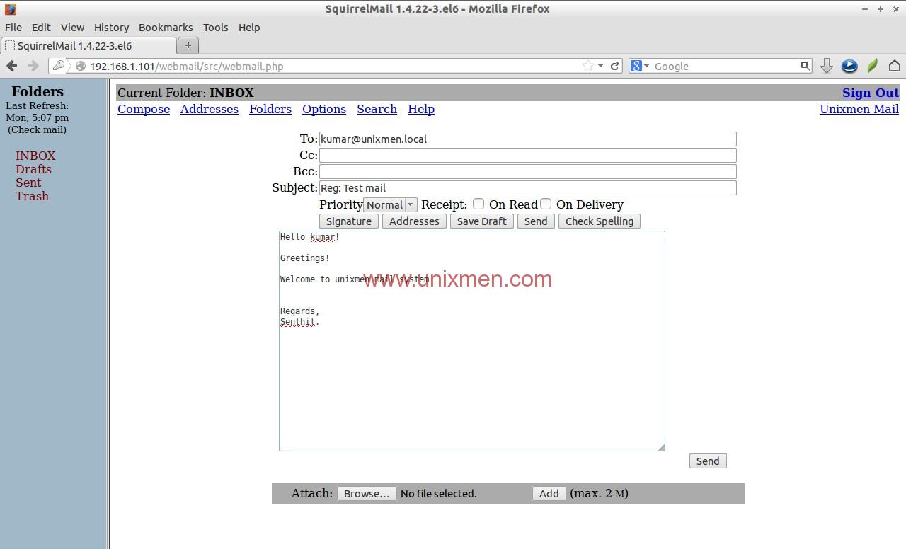Click the Check mail link
The height and width of the screenshot is (549, 906).
38,129
